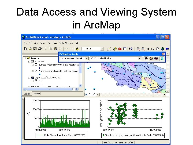Collapse the NWIS FS group
This screenshot has width=193, height=145.
[29, 61]
